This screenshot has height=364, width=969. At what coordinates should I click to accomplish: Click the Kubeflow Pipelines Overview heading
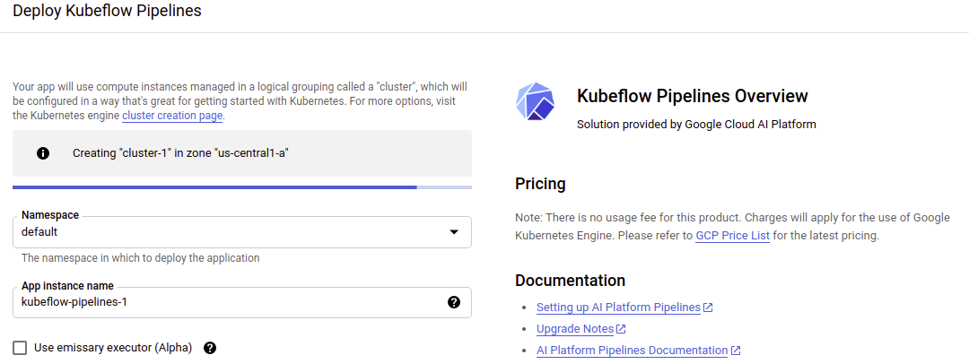point(692,97)
